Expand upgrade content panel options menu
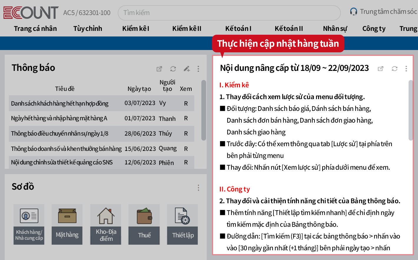The width and height of the screenshot is (418, 260). [x=406, y=69]
